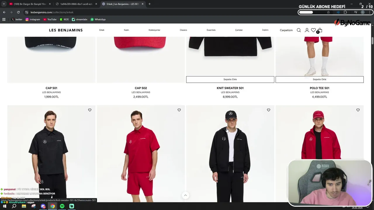Click the page vertical scrollbar thumb
Image resolution: width=374 pixels, height=210 pixels.
373,41
